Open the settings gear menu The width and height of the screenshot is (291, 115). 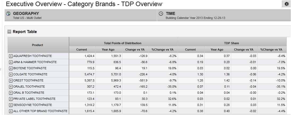coord(286,4)
